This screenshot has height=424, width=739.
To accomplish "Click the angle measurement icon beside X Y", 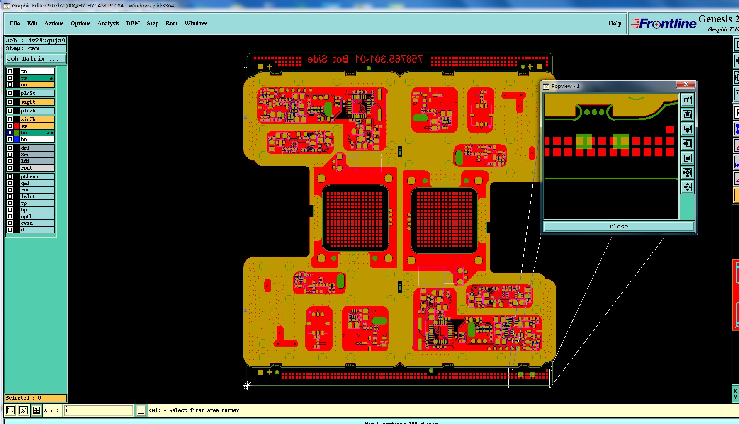I will click(x=24, y=410).
